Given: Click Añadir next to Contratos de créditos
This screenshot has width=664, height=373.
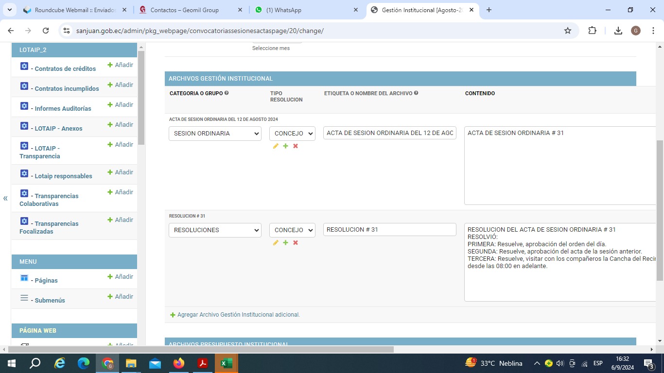Looking at the screenshot, I should (x=120, y=65).
